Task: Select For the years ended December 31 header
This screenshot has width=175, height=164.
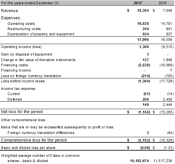Action: [30, 3]
